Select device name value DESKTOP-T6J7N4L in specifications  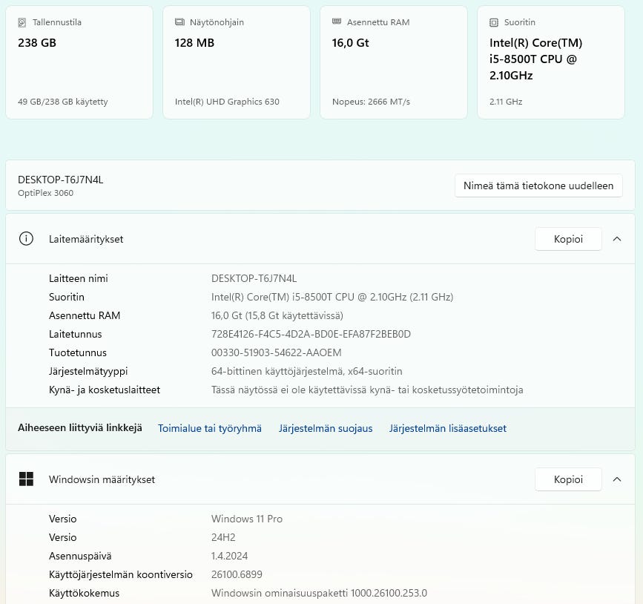coord(254,278)
